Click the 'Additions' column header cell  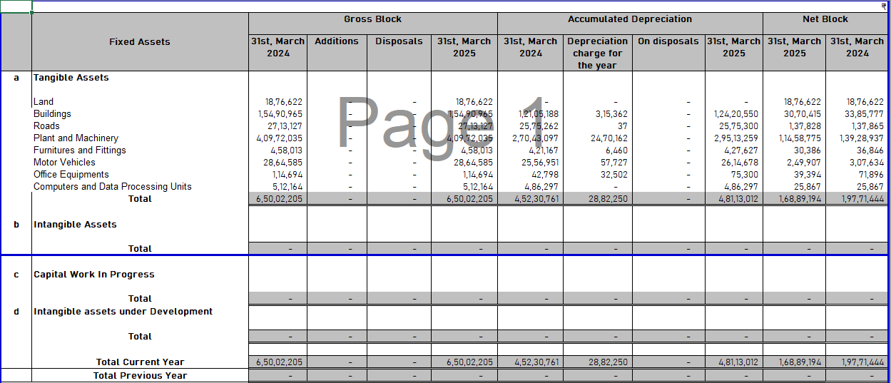coord(337,41)
